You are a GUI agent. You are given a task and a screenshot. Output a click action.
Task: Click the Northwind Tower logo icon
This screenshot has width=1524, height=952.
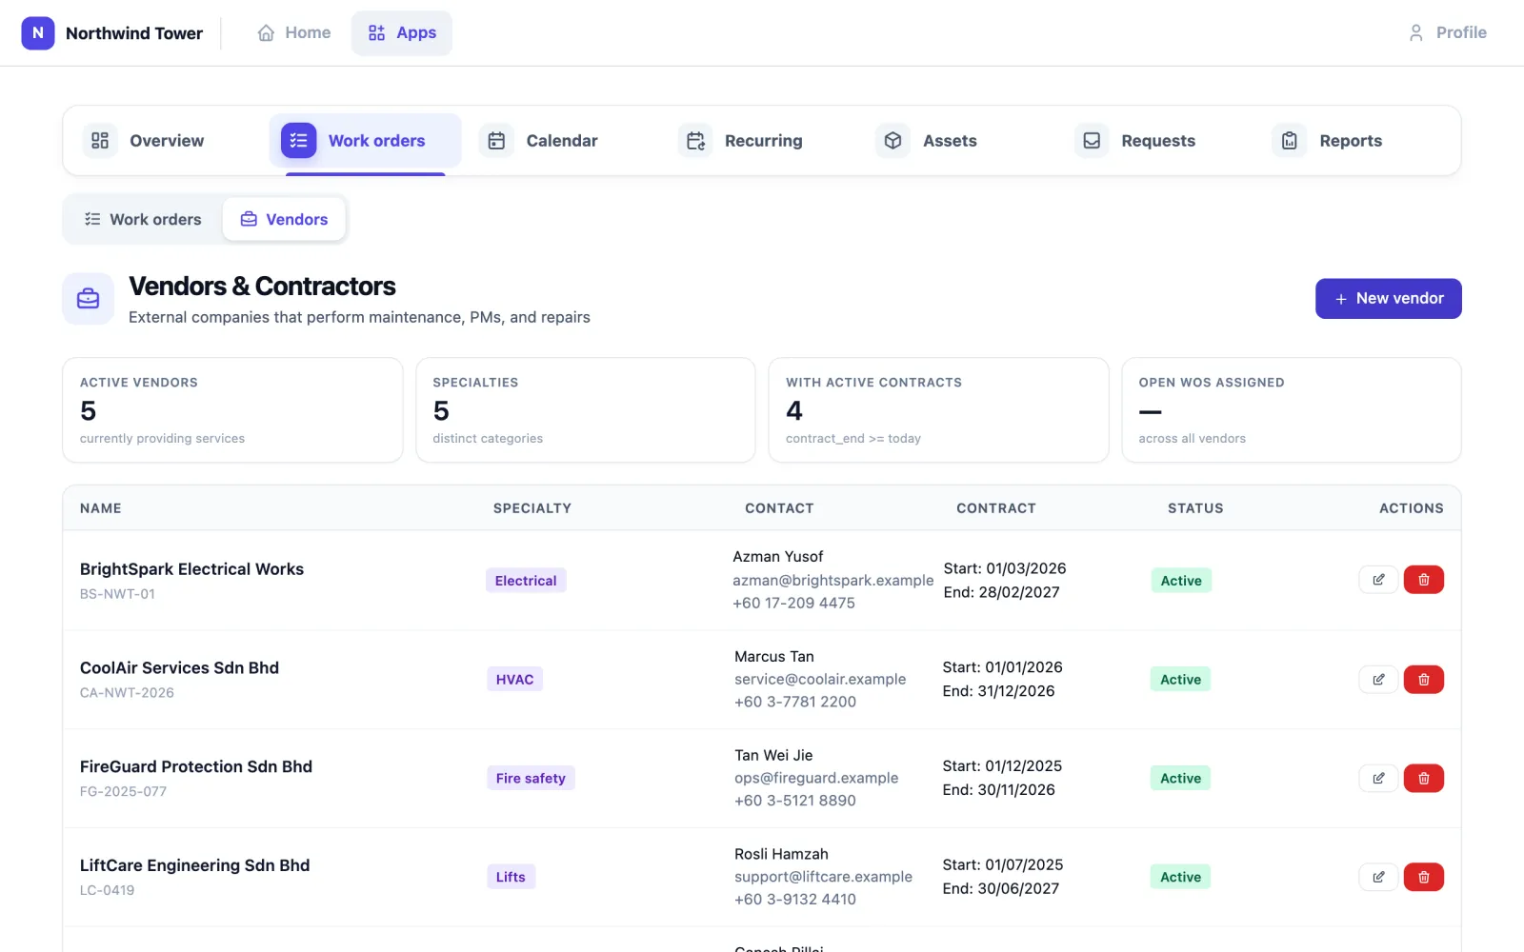point(38,32)
